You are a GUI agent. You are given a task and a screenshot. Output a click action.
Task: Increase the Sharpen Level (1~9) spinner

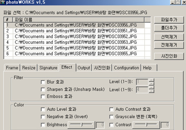(x=151, y=88)
